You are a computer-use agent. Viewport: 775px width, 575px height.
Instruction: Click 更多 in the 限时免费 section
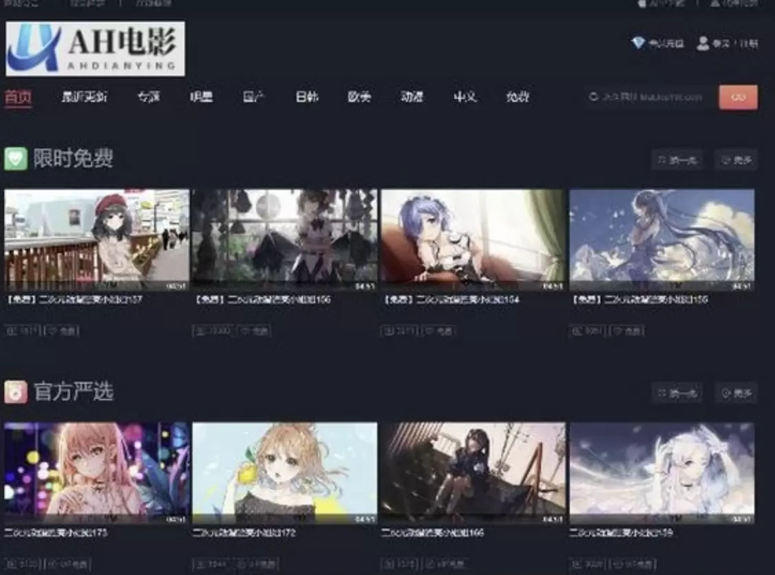pos(736,160)
